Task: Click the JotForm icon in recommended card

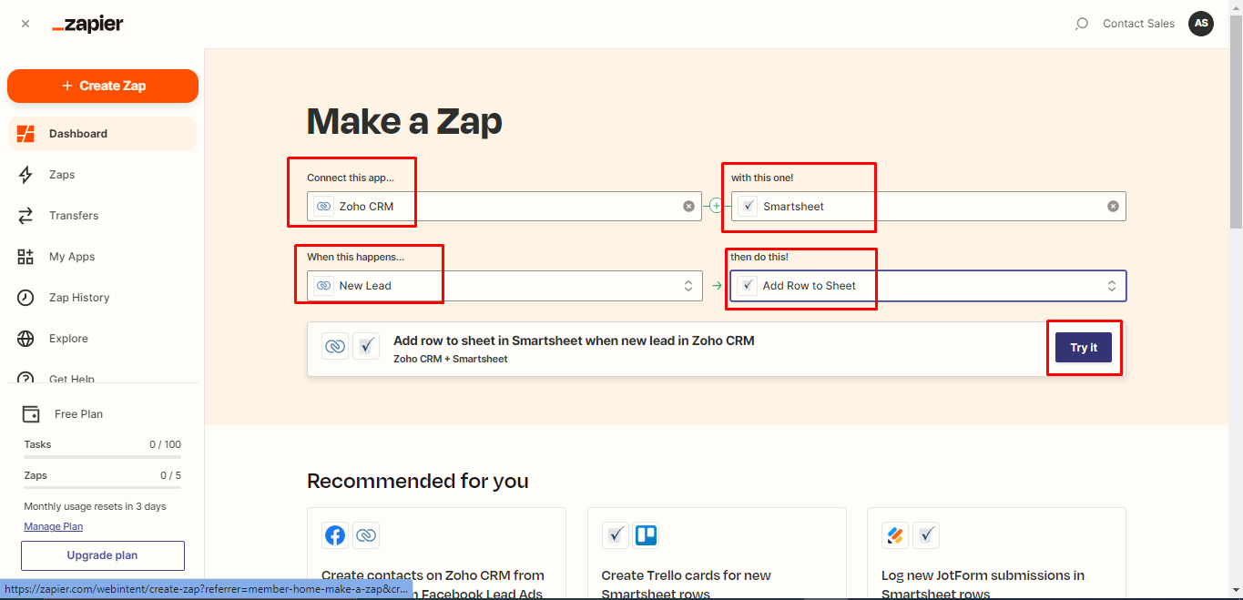Action: 895,535
